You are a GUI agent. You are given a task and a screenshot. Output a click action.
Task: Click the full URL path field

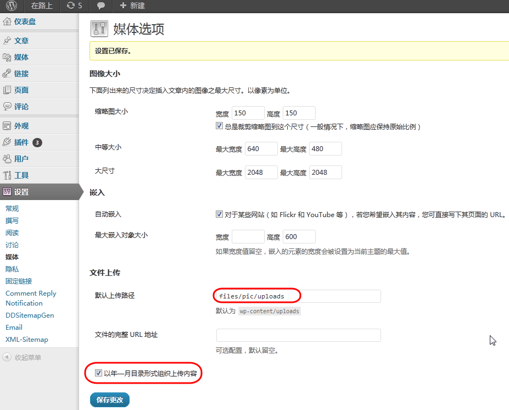298,335
